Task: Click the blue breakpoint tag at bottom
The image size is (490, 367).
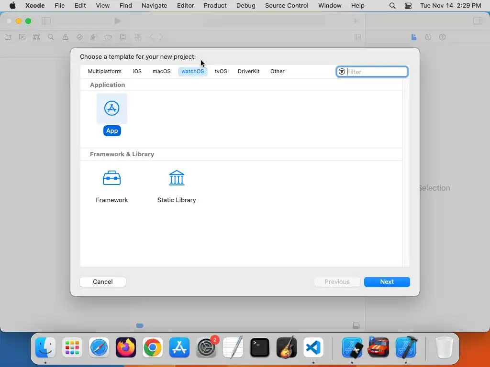Action: tap(140, 325)
